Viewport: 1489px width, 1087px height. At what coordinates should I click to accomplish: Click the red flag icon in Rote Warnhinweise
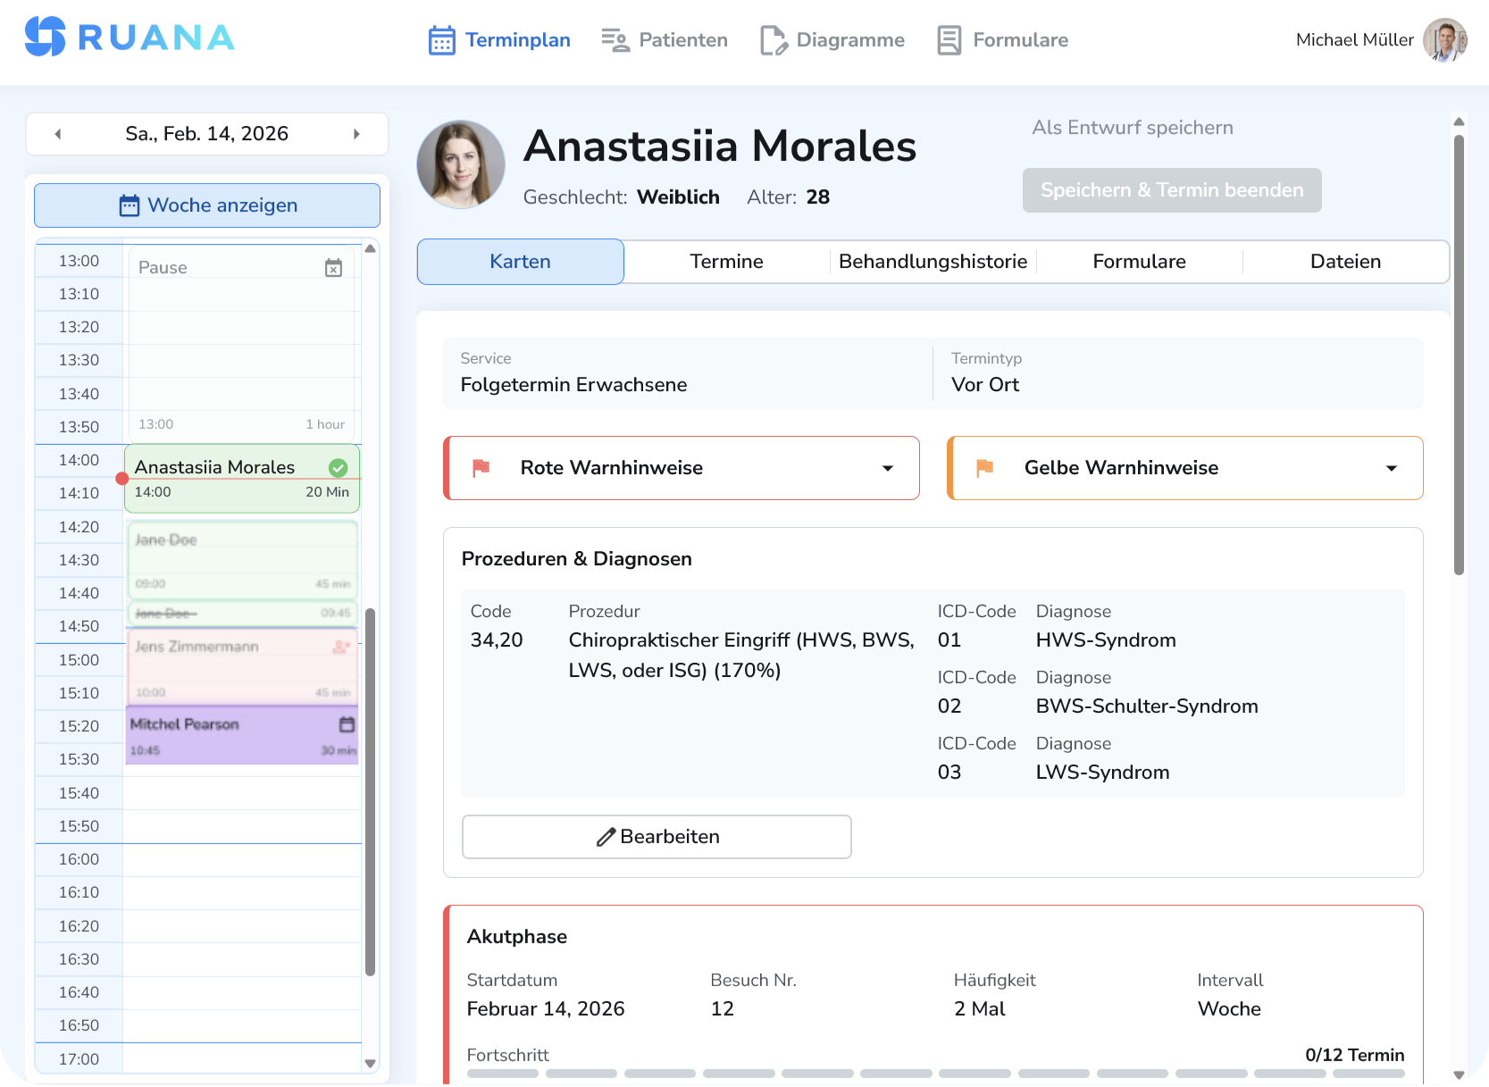pyautogui.click(x=481, y=467)
